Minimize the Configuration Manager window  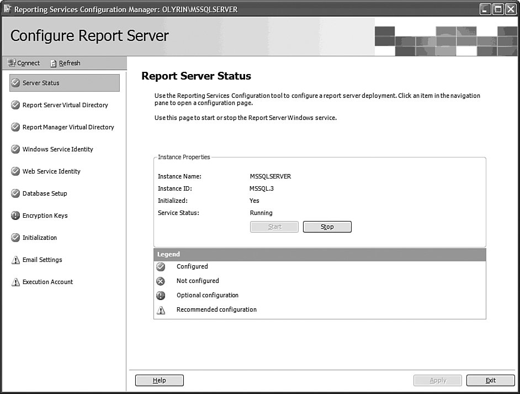(485, 9)
